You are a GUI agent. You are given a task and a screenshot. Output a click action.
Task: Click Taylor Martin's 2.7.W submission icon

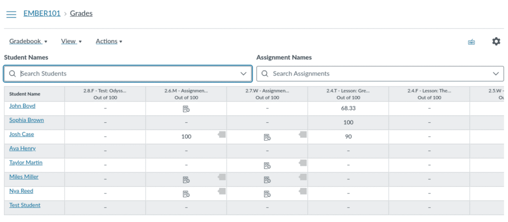267,165
